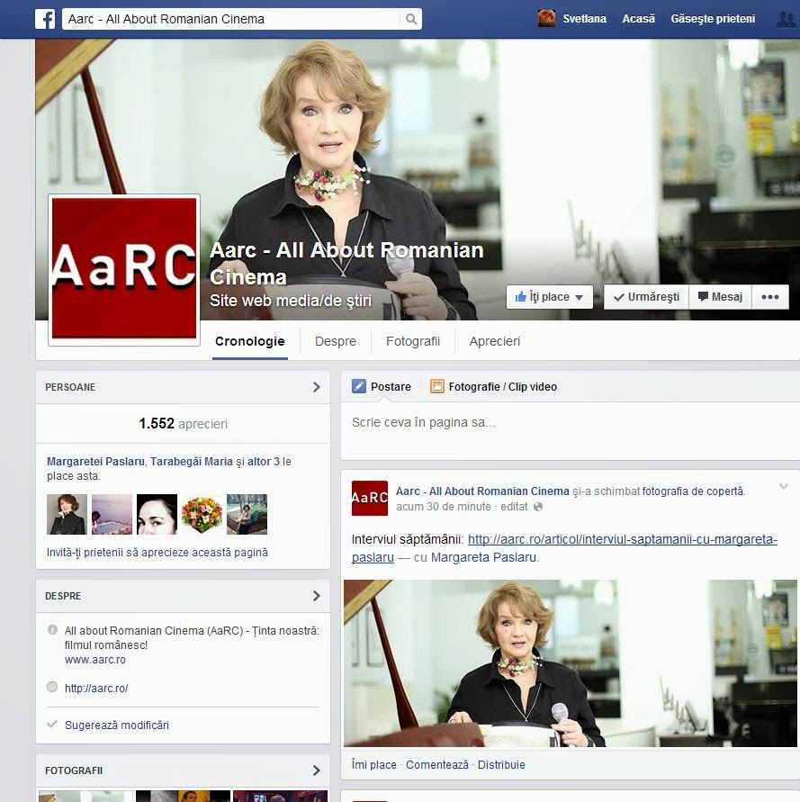Click the Facebook logo icon

(45, 19)
